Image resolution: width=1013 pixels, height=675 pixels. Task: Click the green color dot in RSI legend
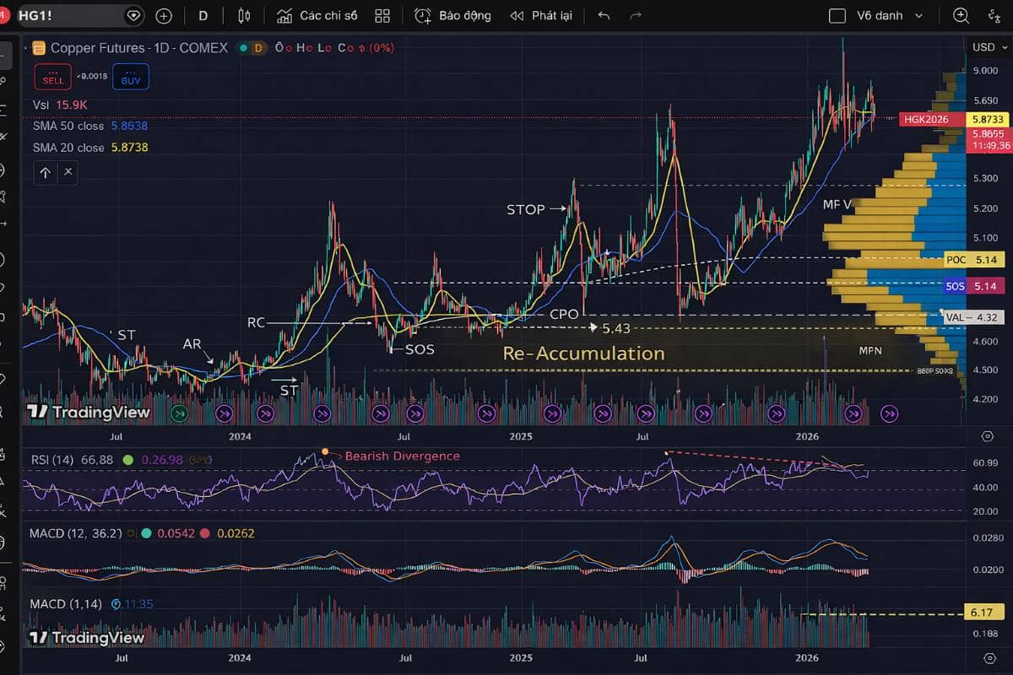127,460
